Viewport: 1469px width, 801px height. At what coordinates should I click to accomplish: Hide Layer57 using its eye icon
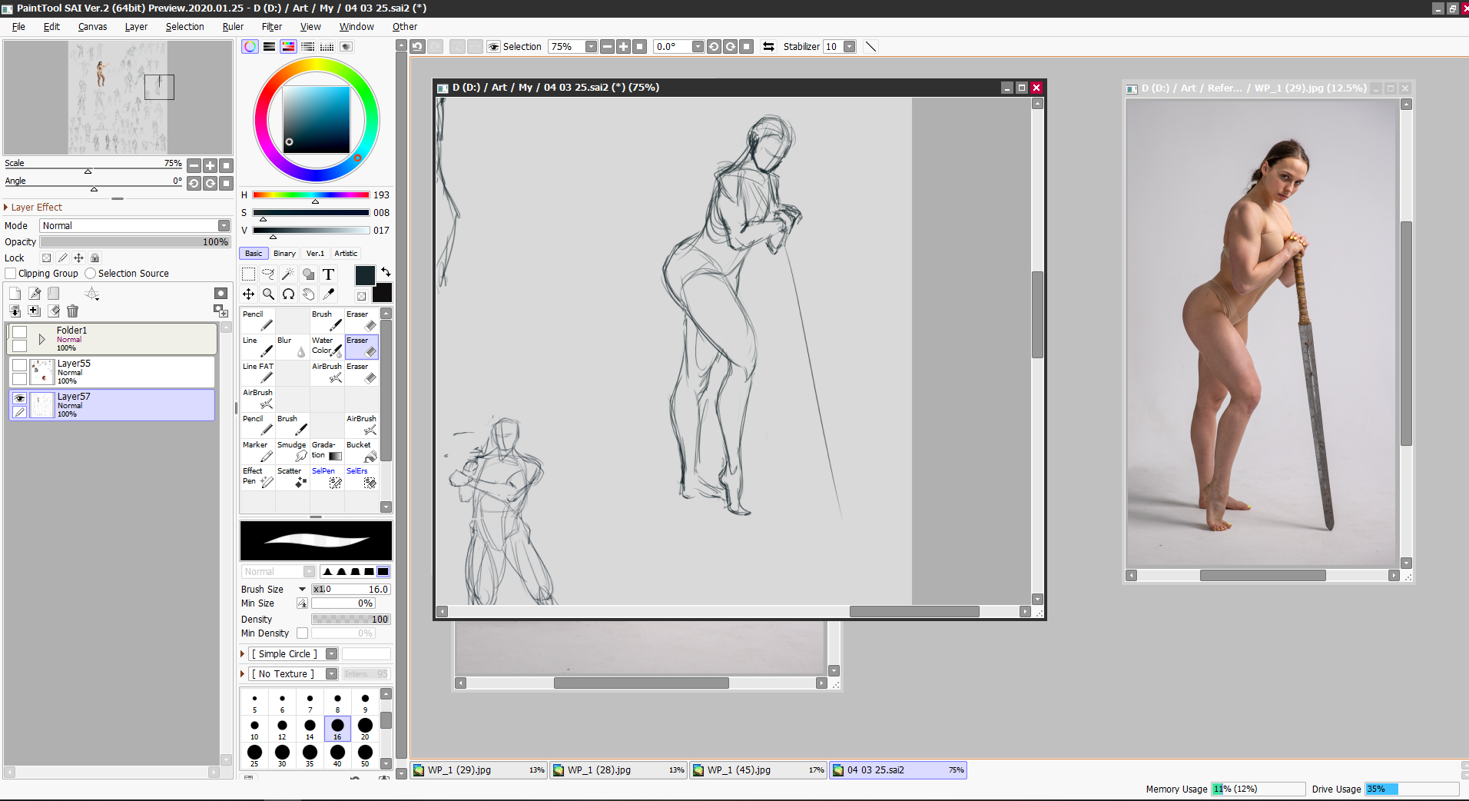click(x=19, y=398)
